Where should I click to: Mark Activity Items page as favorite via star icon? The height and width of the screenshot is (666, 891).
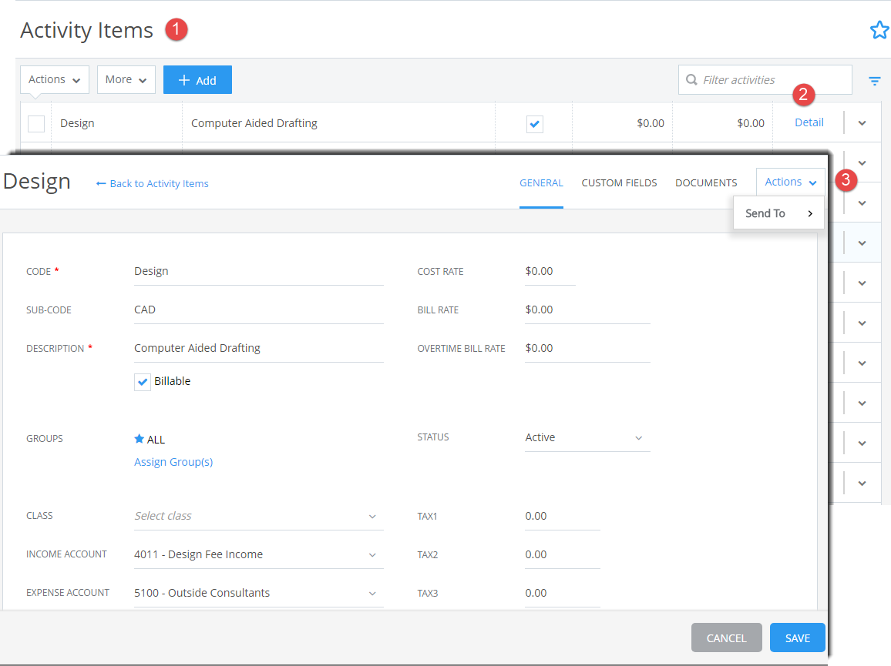pyautogui.click(x=879, y=29)
